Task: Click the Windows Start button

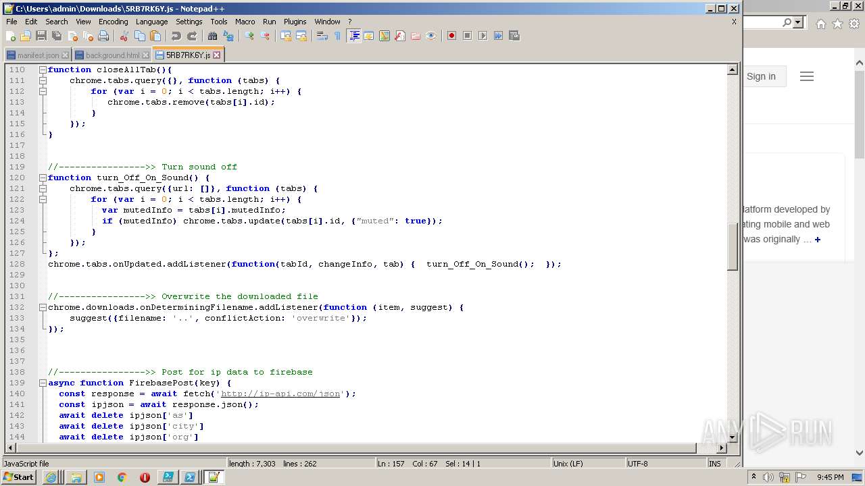Action: (x=18, y=477)
